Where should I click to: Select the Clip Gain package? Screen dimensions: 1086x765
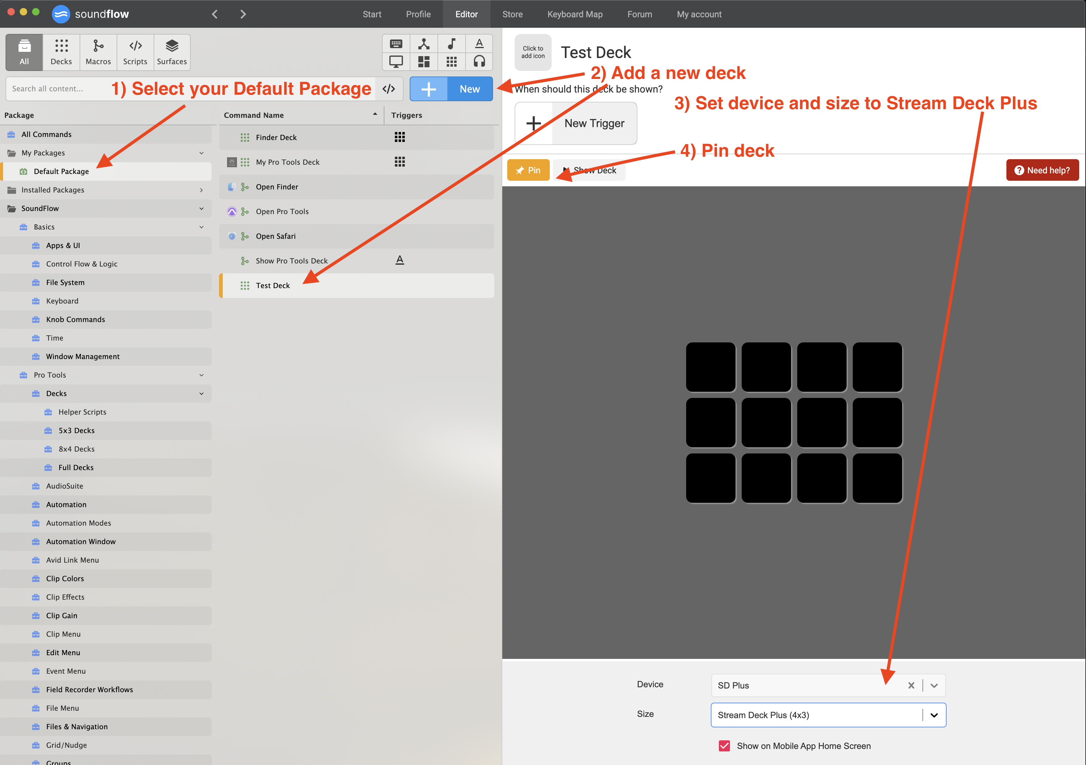106,616
